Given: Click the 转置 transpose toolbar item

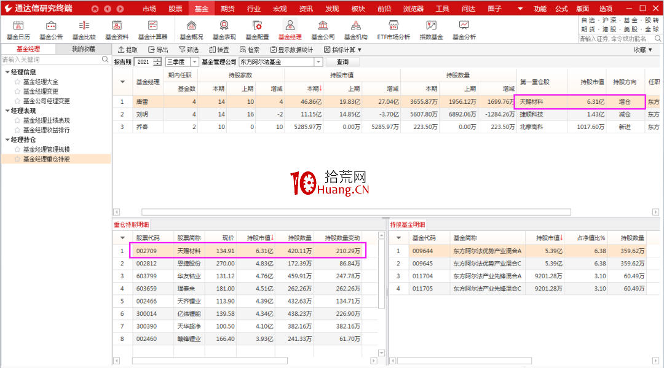Looking at the screenshot, I should click(x=219, y=50).
